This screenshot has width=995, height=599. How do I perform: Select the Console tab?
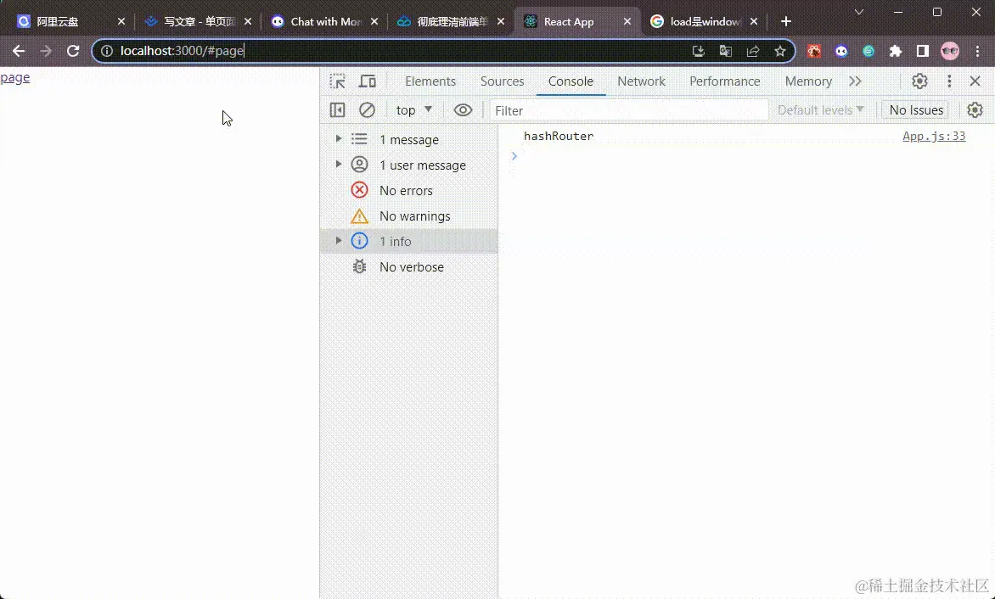(x=571, y=81)
